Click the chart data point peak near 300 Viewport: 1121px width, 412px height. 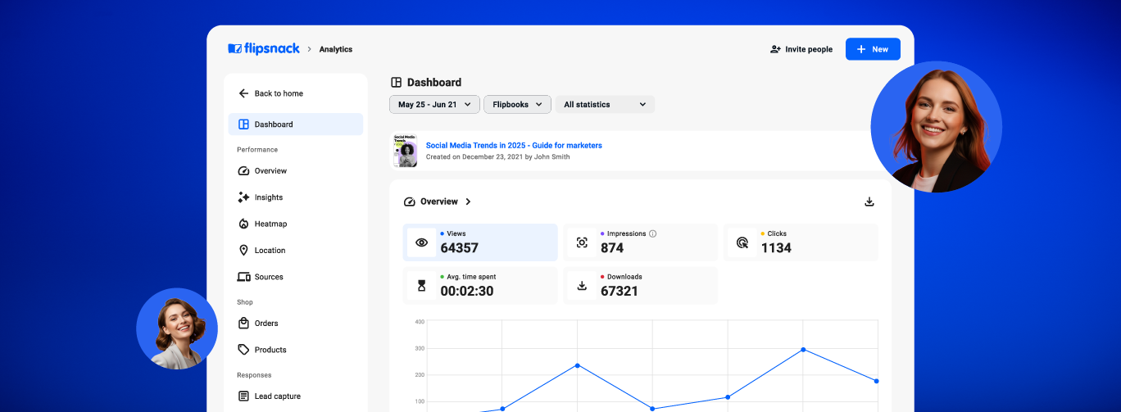click(x=803, y=350)
